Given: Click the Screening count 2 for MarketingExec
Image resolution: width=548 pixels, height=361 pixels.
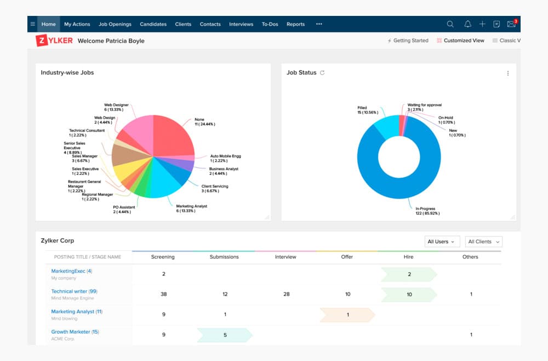Looking at the screenshot, I should tap(163, 274).
